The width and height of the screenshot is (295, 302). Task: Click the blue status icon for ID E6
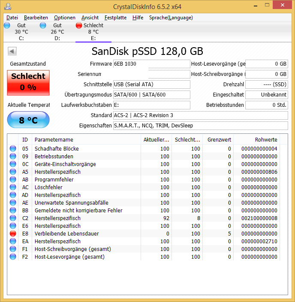[x=13, y=226]
